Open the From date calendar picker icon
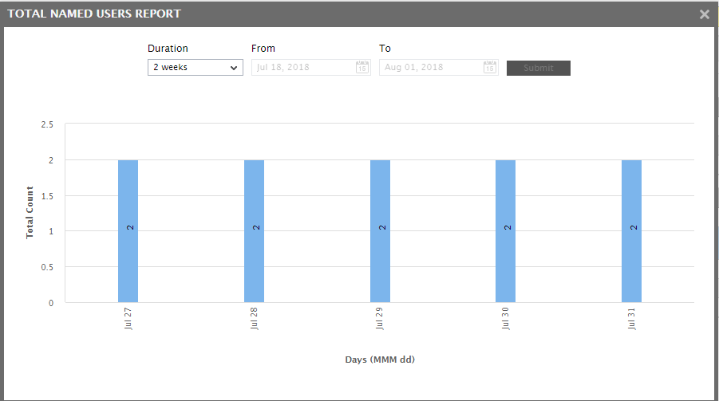The image size is (719, 401). pos(362,67)
